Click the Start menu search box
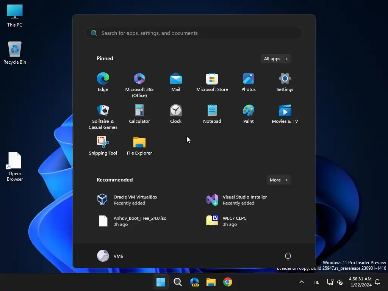Viewport: 388px width, 291px height. pos(194,33)
